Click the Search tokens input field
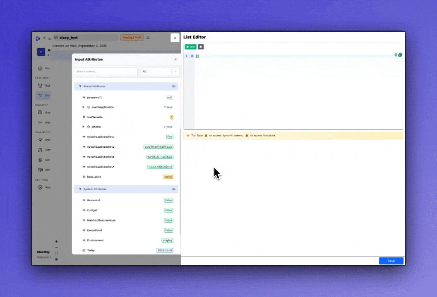Screen dimensions: 437x297 106,71
